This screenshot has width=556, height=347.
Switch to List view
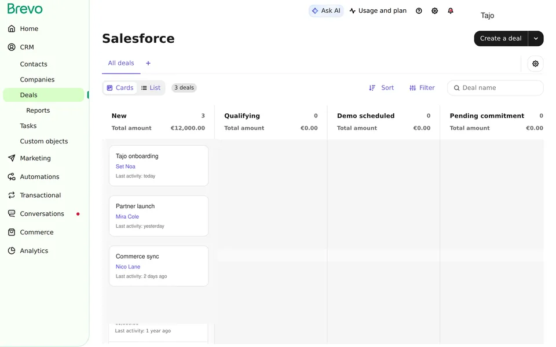(151, 88)
